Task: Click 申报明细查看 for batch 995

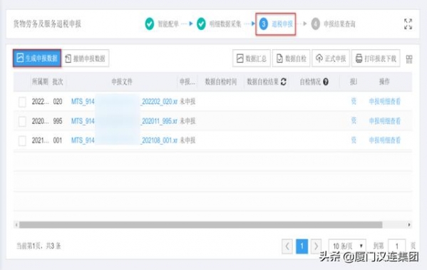Action: 384,121
